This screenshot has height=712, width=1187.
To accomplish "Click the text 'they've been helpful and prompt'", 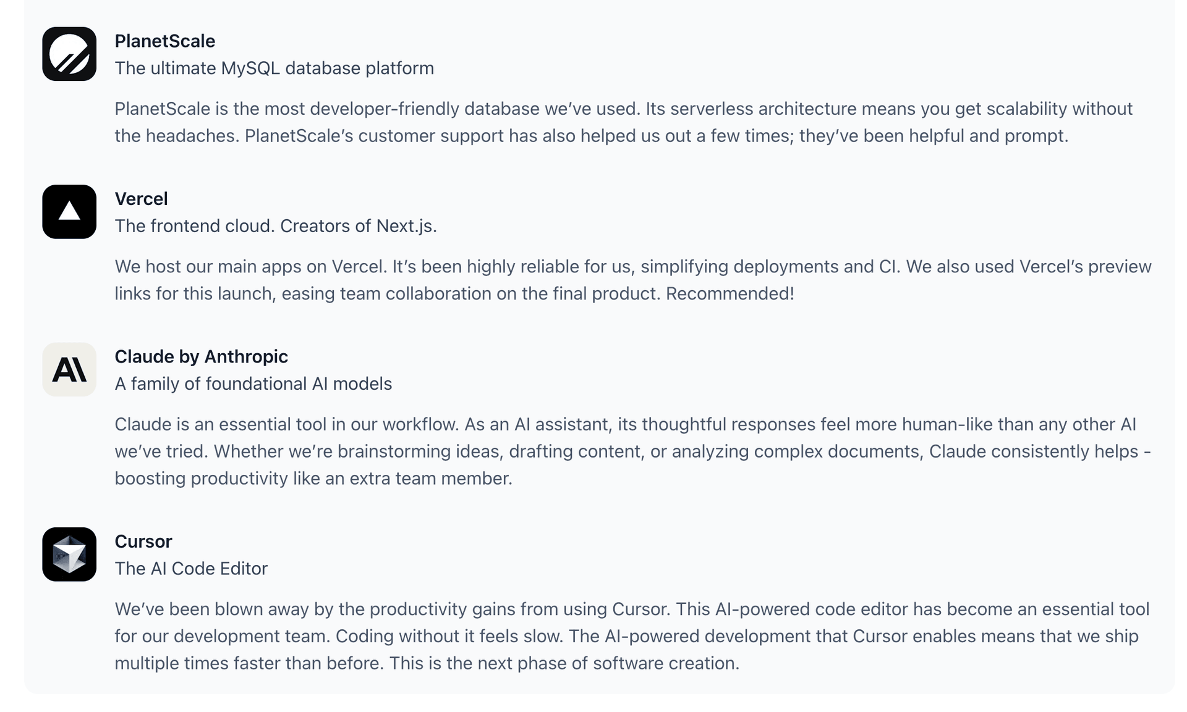I will coord(933,136).
